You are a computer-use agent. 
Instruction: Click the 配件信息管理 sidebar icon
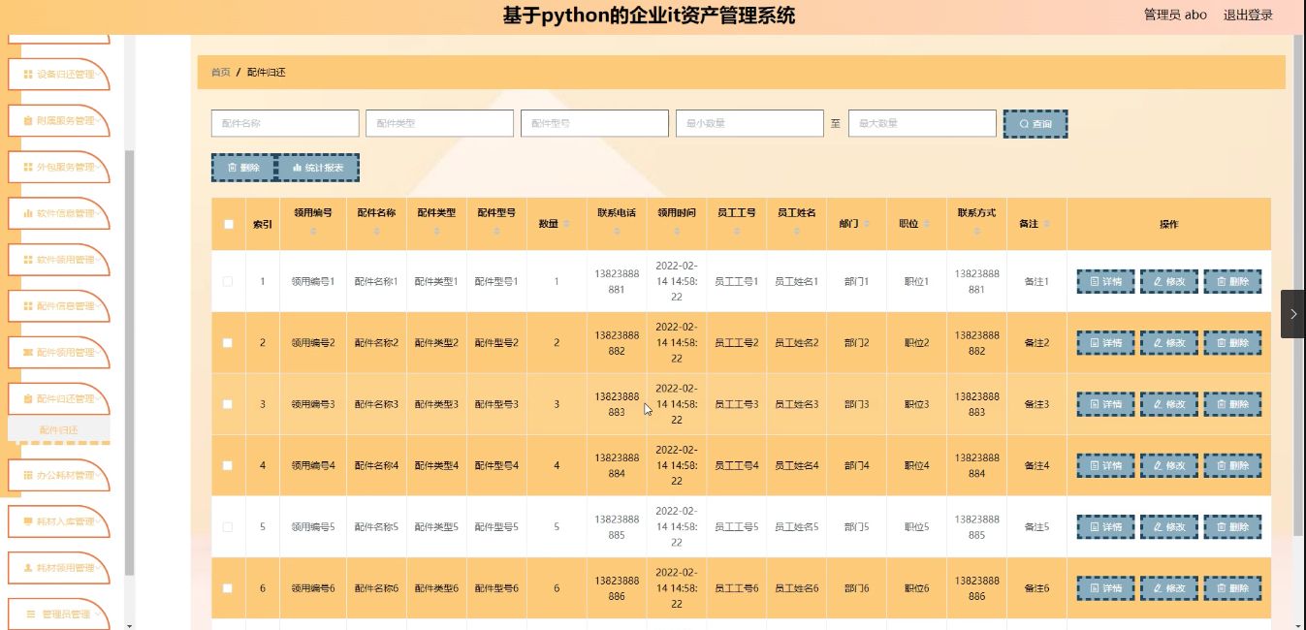pyautogui.click(x=28, y=306)
